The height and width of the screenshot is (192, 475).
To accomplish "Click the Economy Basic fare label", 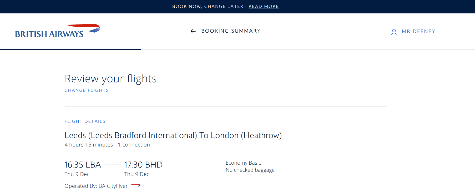I will (243, 163).
